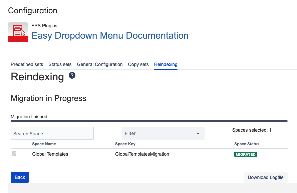Click the Filter dropdown chevron arrow
This screenshot has height=193, width=297.
click(198, 133)
